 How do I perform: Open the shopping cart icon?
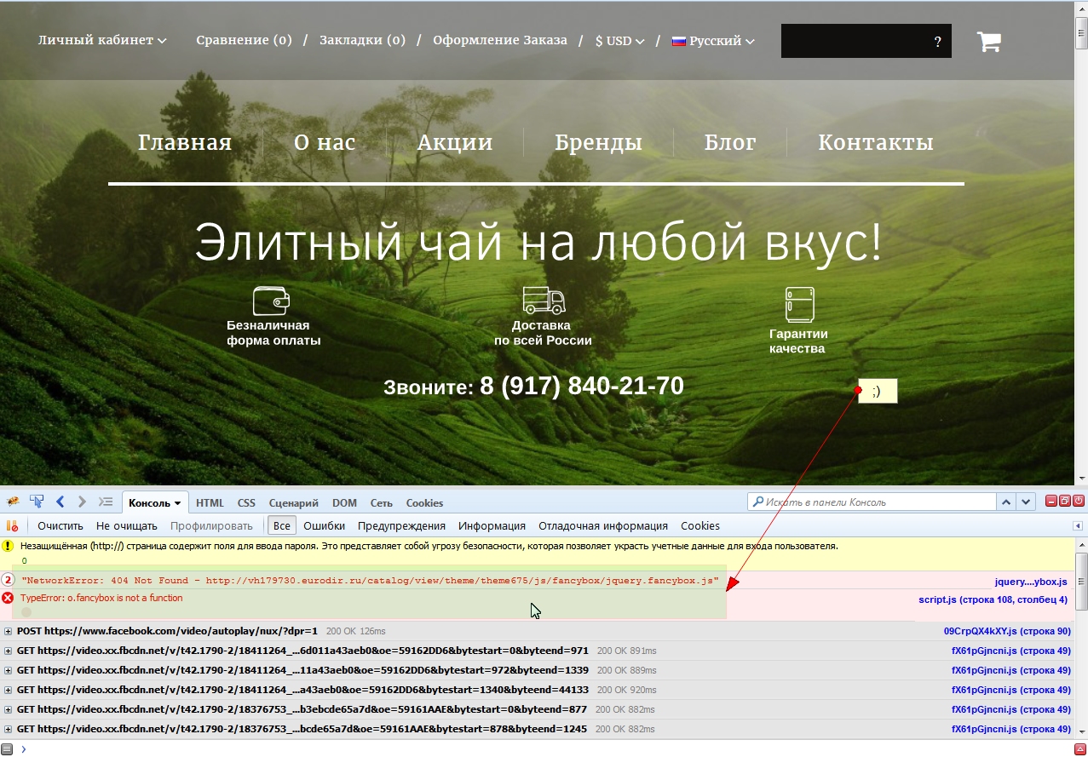988,40
